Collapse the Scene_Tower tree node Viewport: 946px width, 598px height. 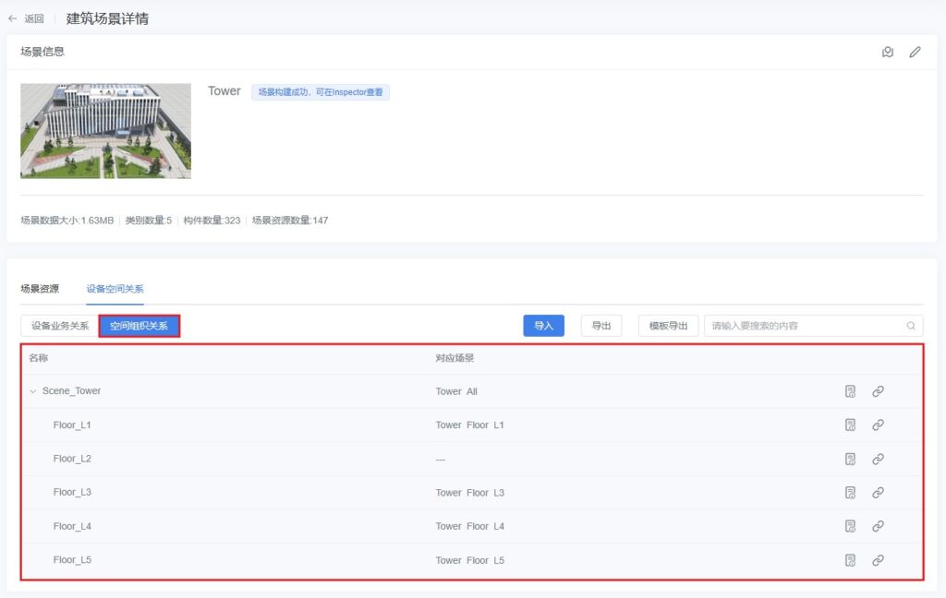(33, 391)
